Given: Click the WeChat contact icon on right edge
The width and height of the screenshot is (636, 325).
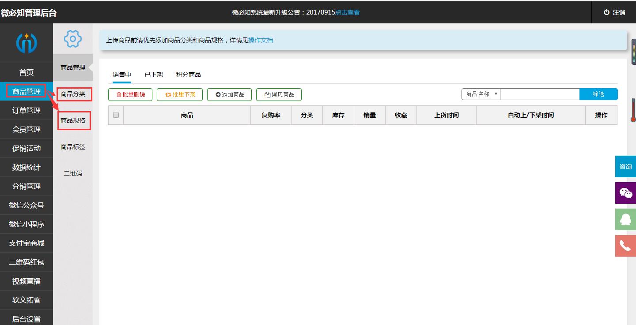Looking at the screenshot, I should (625, 193).
